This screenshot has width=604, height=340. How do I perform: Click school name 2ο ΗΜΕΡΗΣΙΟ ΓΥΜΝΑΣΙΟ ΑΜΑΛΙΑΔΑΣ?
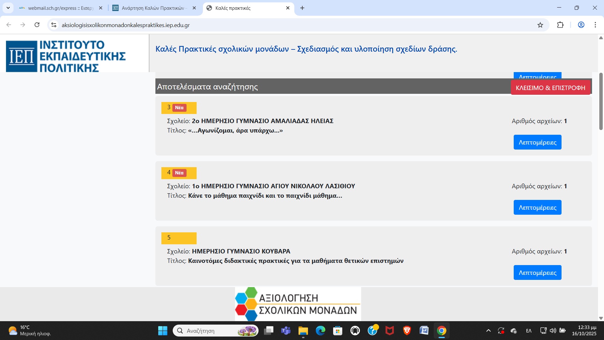coord(262,121)
